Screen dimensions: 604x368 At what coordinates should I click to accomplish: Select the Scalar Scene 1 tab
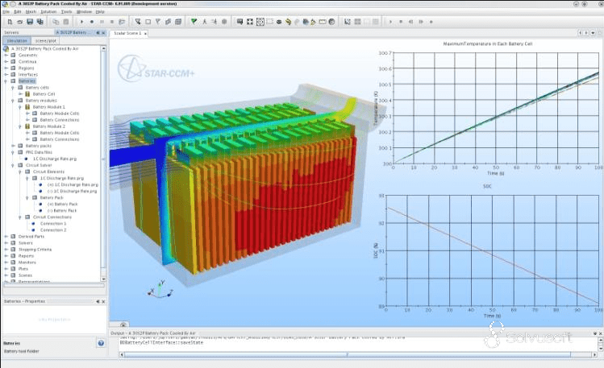(127, 34)
